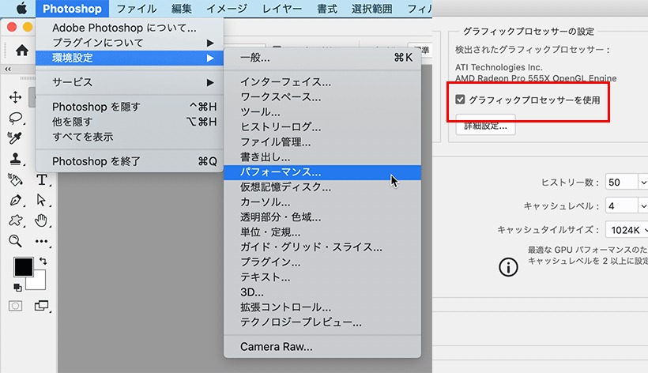Collapse the toolbar with double-chevron icon

(x=7, y=69)
